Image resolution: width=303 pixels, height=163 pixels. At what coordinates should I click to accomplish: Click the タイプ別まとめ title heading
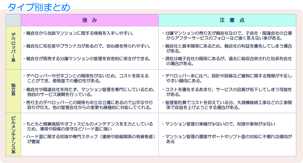click(x=39, y=7)
